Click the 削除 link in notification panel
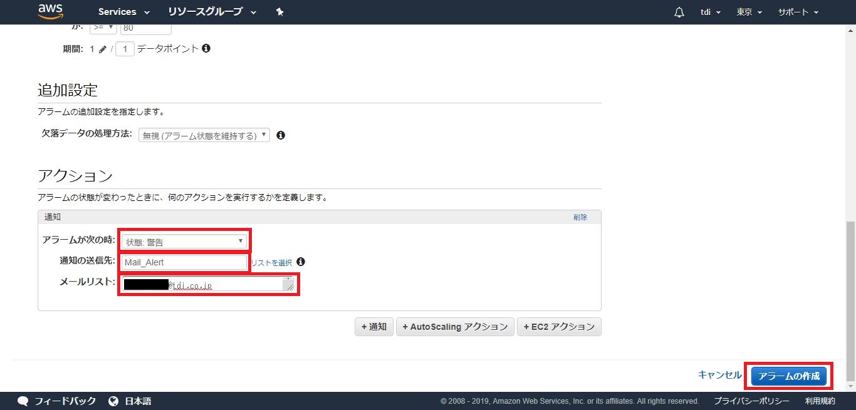856x410 pixels. coord(580,217)
